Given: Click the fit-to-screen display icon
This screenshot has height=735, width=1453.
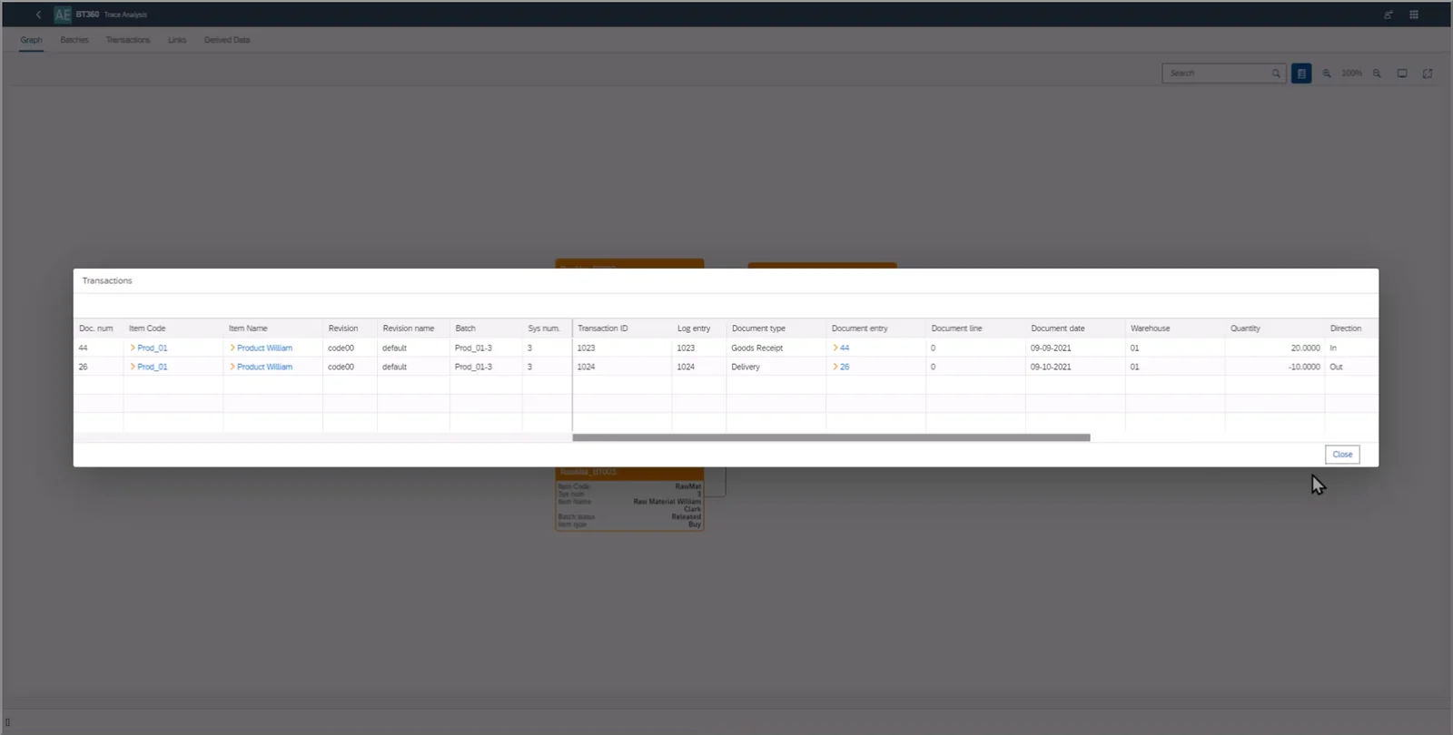Looking at the screenshot, I should (1402, 73).
